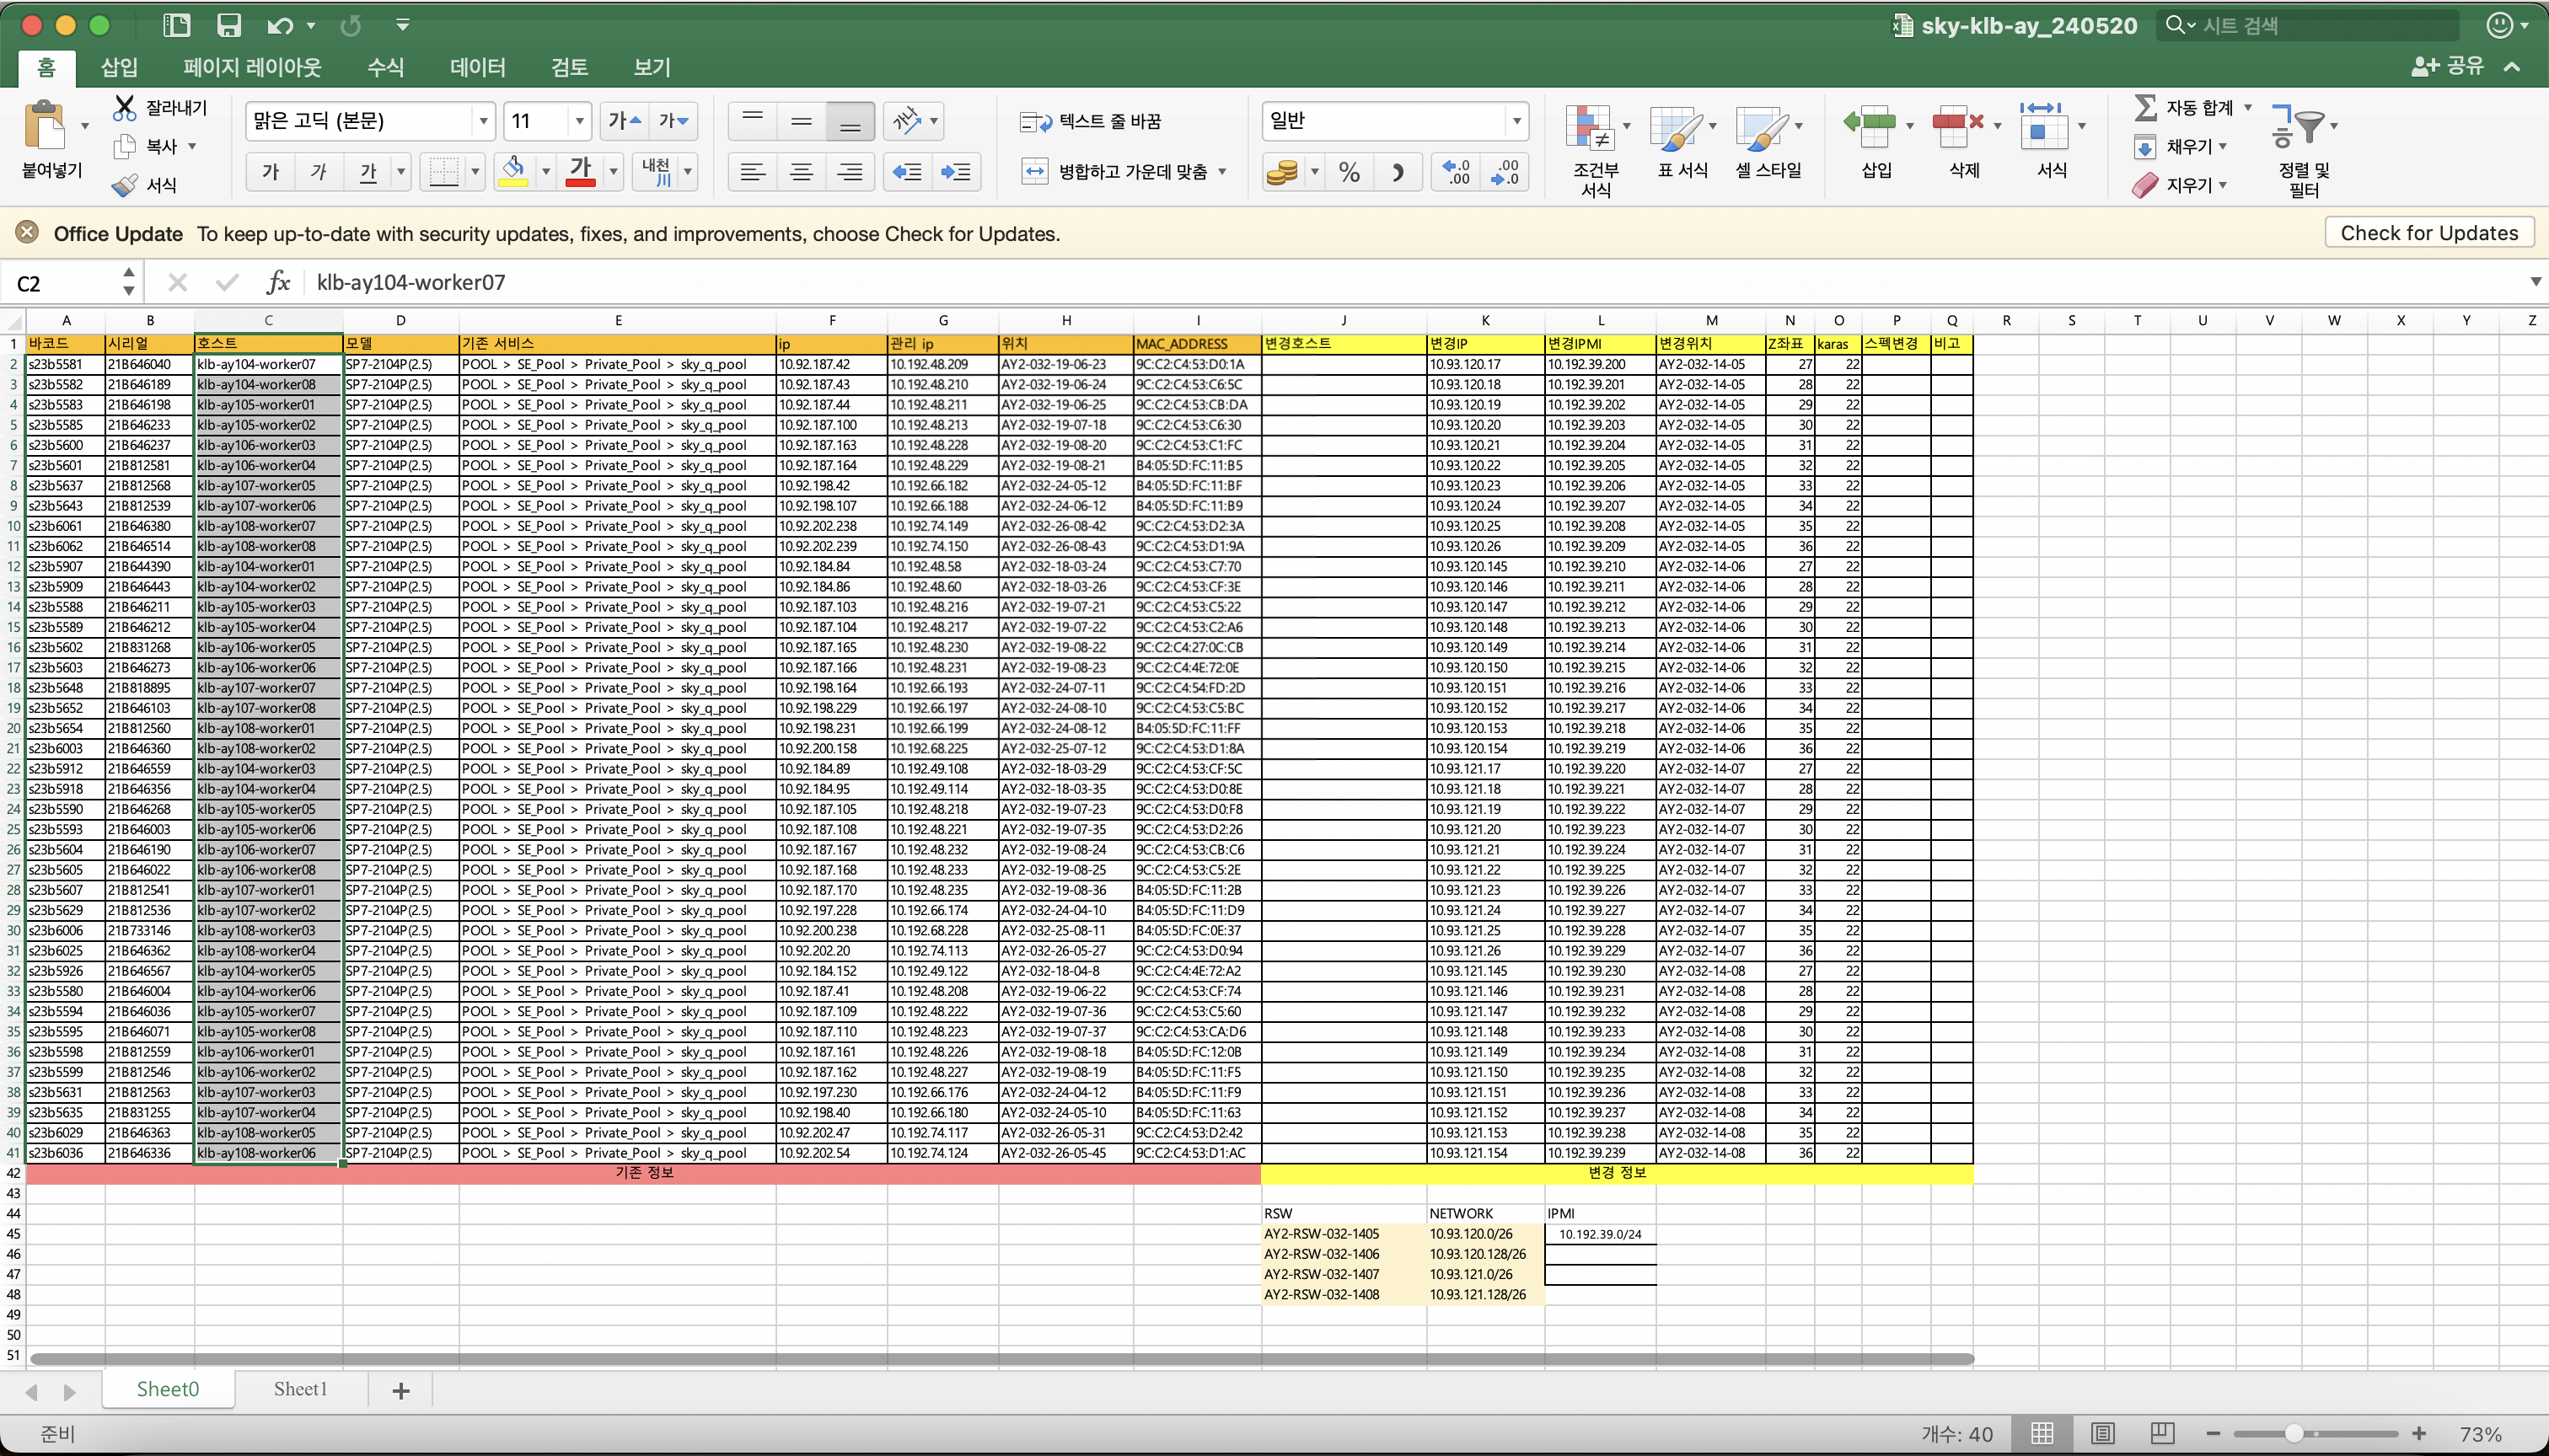
Task: Decrease font size with 가▼ button
Action: (x=674, y=121)
